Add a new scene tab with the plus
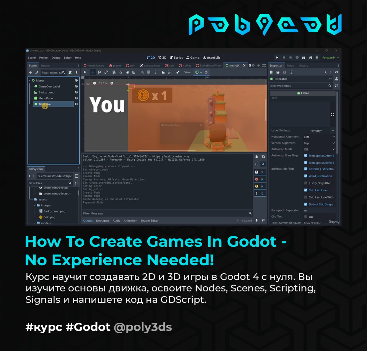This screenshot has width=367, height=351. click(258, 65)
